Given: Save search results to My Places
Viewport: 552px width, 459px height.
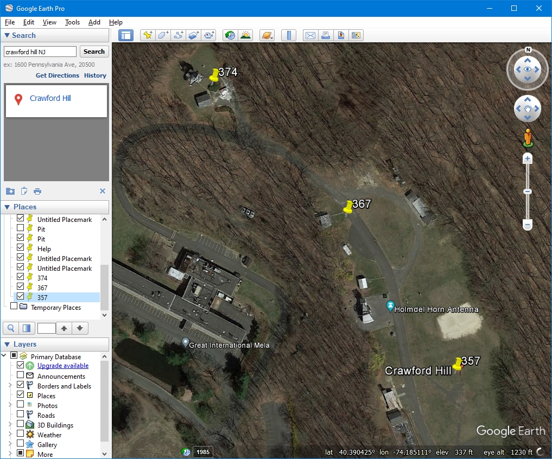Looking at the screenshot, I should 10,191.
